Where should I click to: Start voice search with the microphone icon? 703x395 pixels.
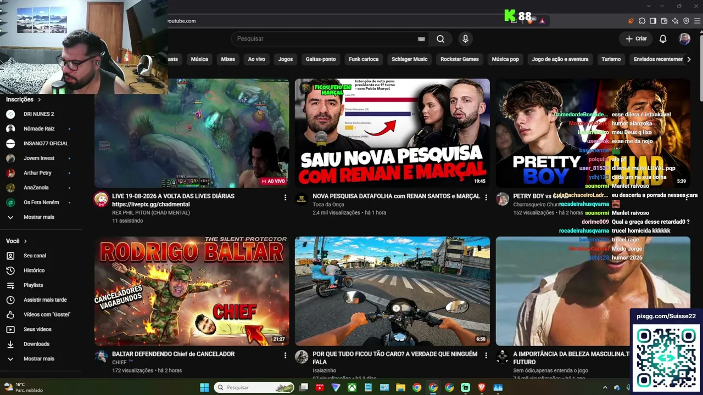(x=465, y=39)
